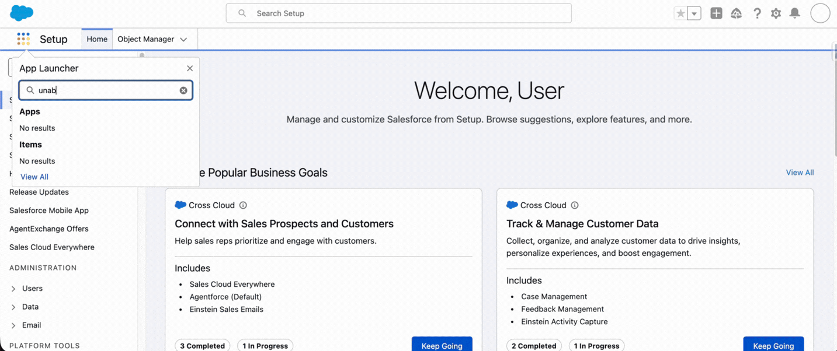Click Einstein Sales Emails list item

227,310
